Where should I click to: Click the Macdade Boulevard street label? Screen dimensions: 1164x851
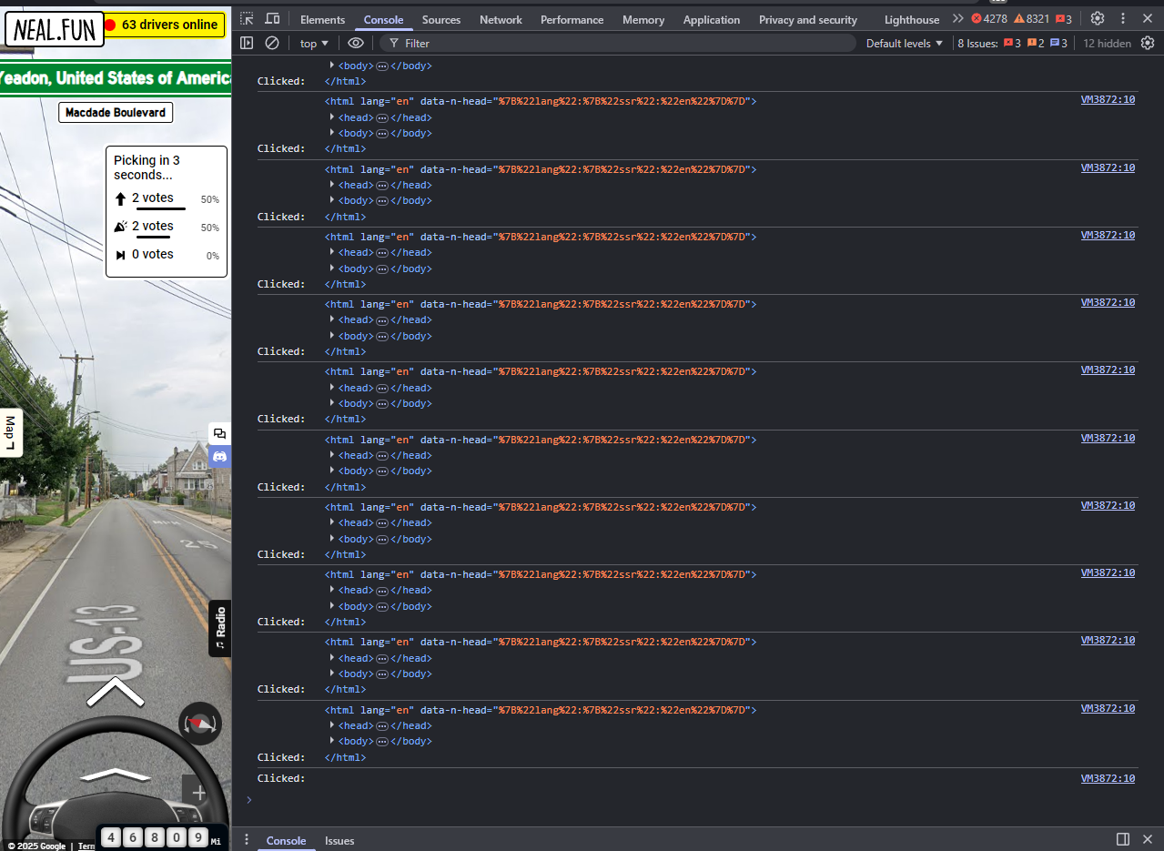[116, 112]
